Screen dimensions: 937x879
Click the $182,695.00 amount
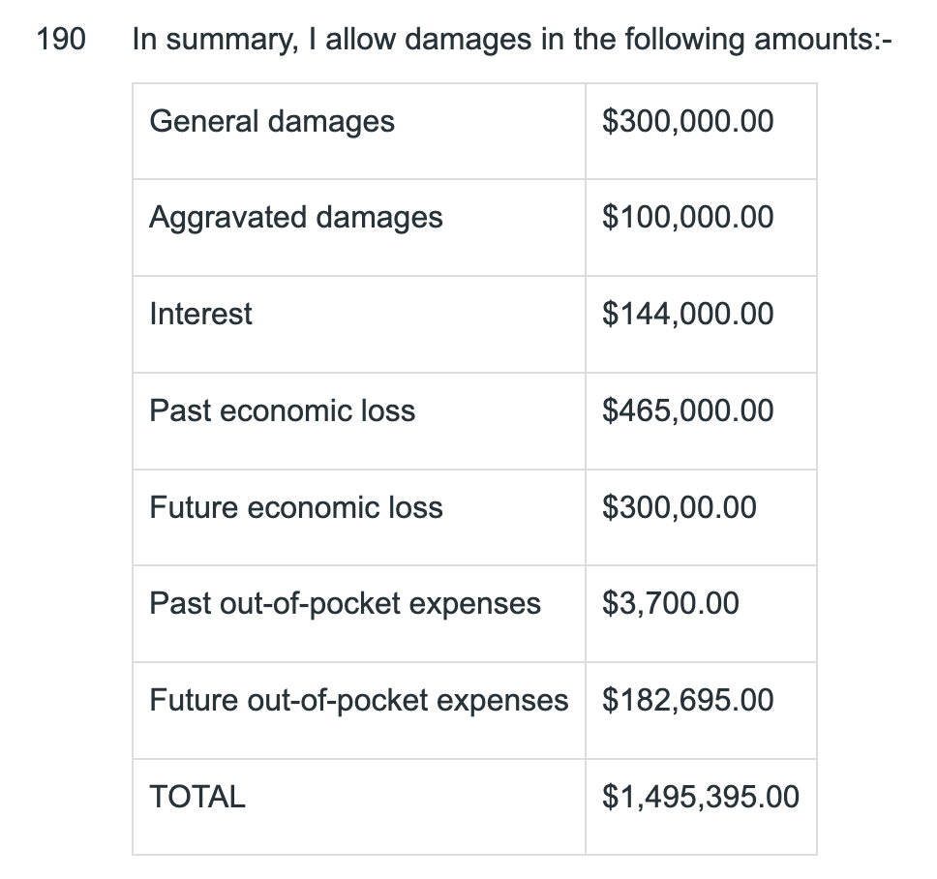687,700
